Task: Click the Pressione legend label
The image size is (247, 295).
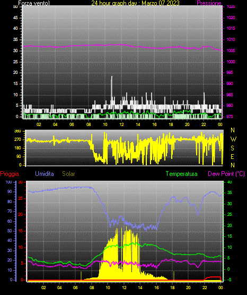Action: pyautogui.click(x=209, y=3)
